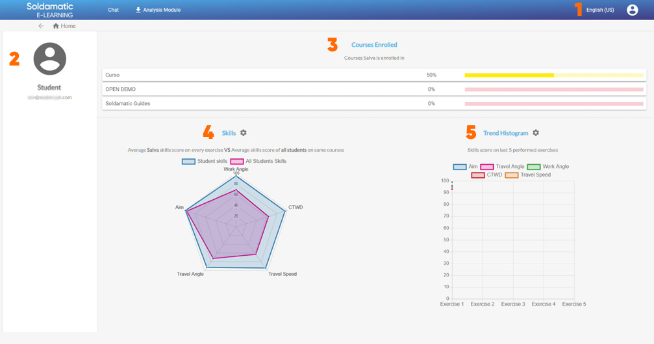This screenshot has width=654, height=344.
Task: Open Skills chart settings gear
Action: click(x=244, y=133)
